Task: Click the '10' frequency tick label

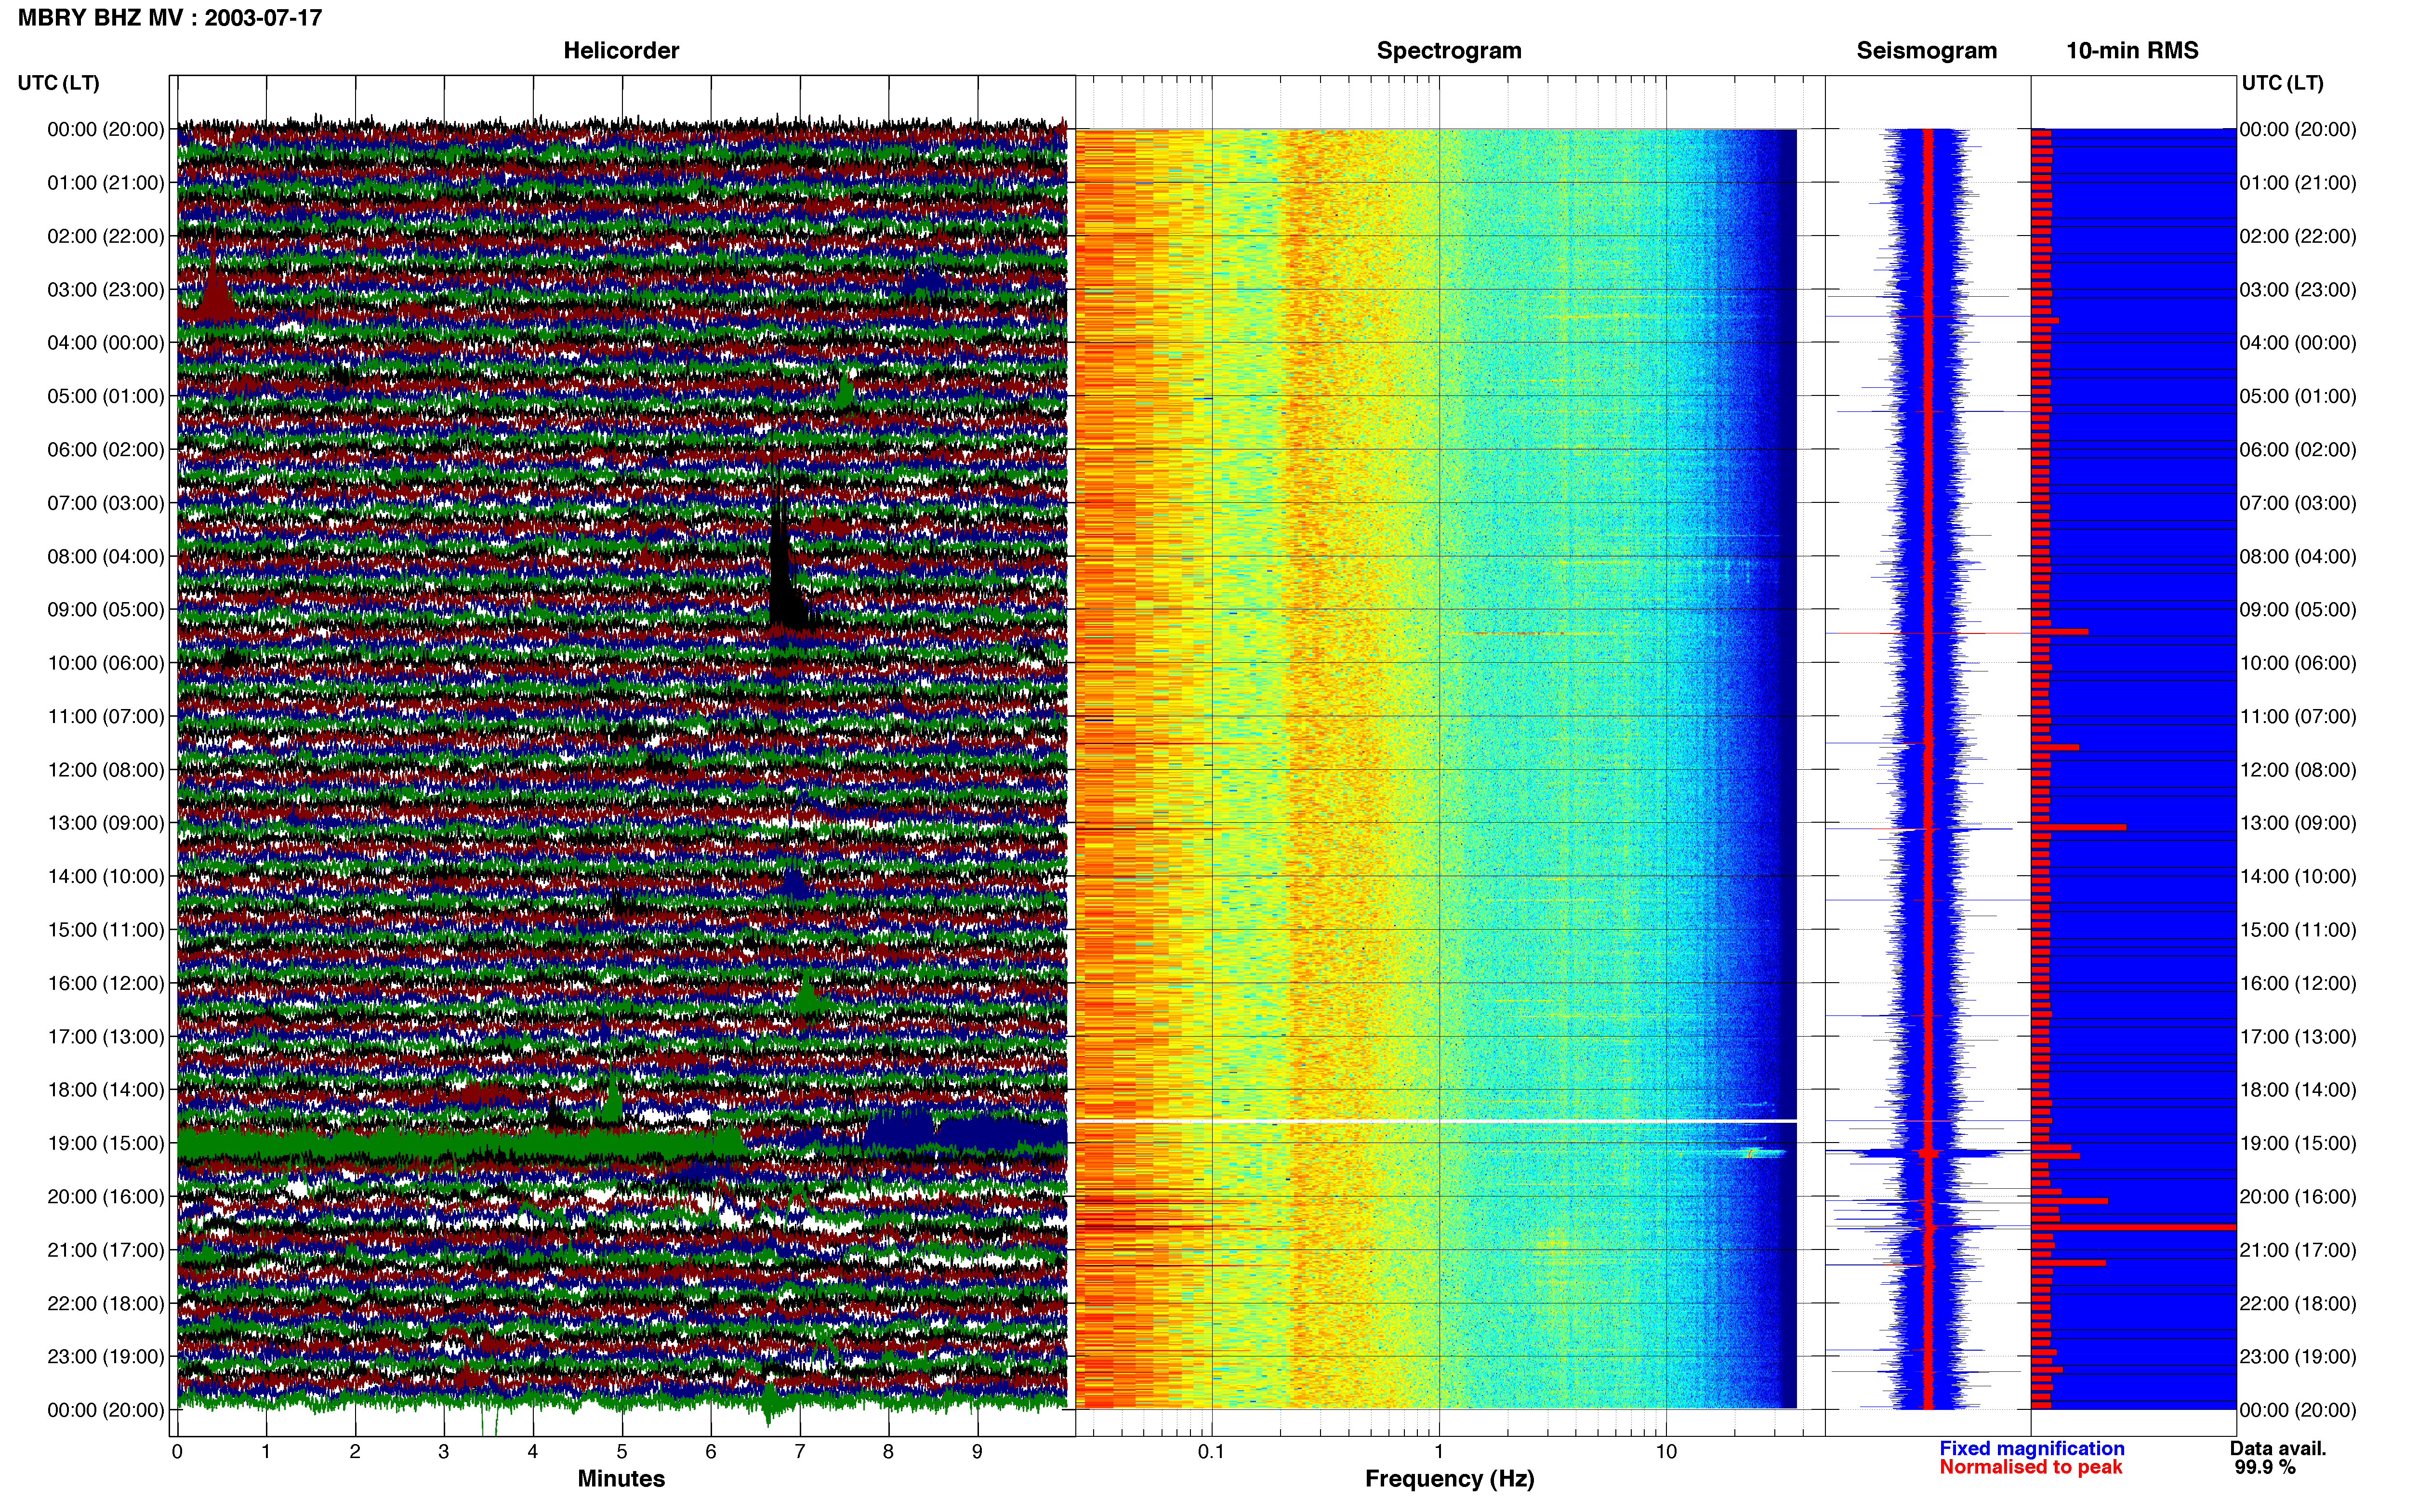Action: (x=1666, y=1452)
